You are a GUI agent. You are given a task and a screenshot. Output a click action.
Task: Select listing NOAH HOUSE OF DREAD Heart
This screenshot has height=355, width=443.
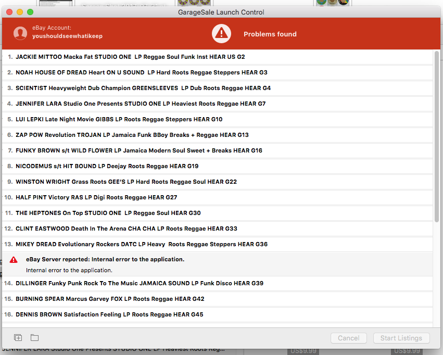(x=218, y=72)
